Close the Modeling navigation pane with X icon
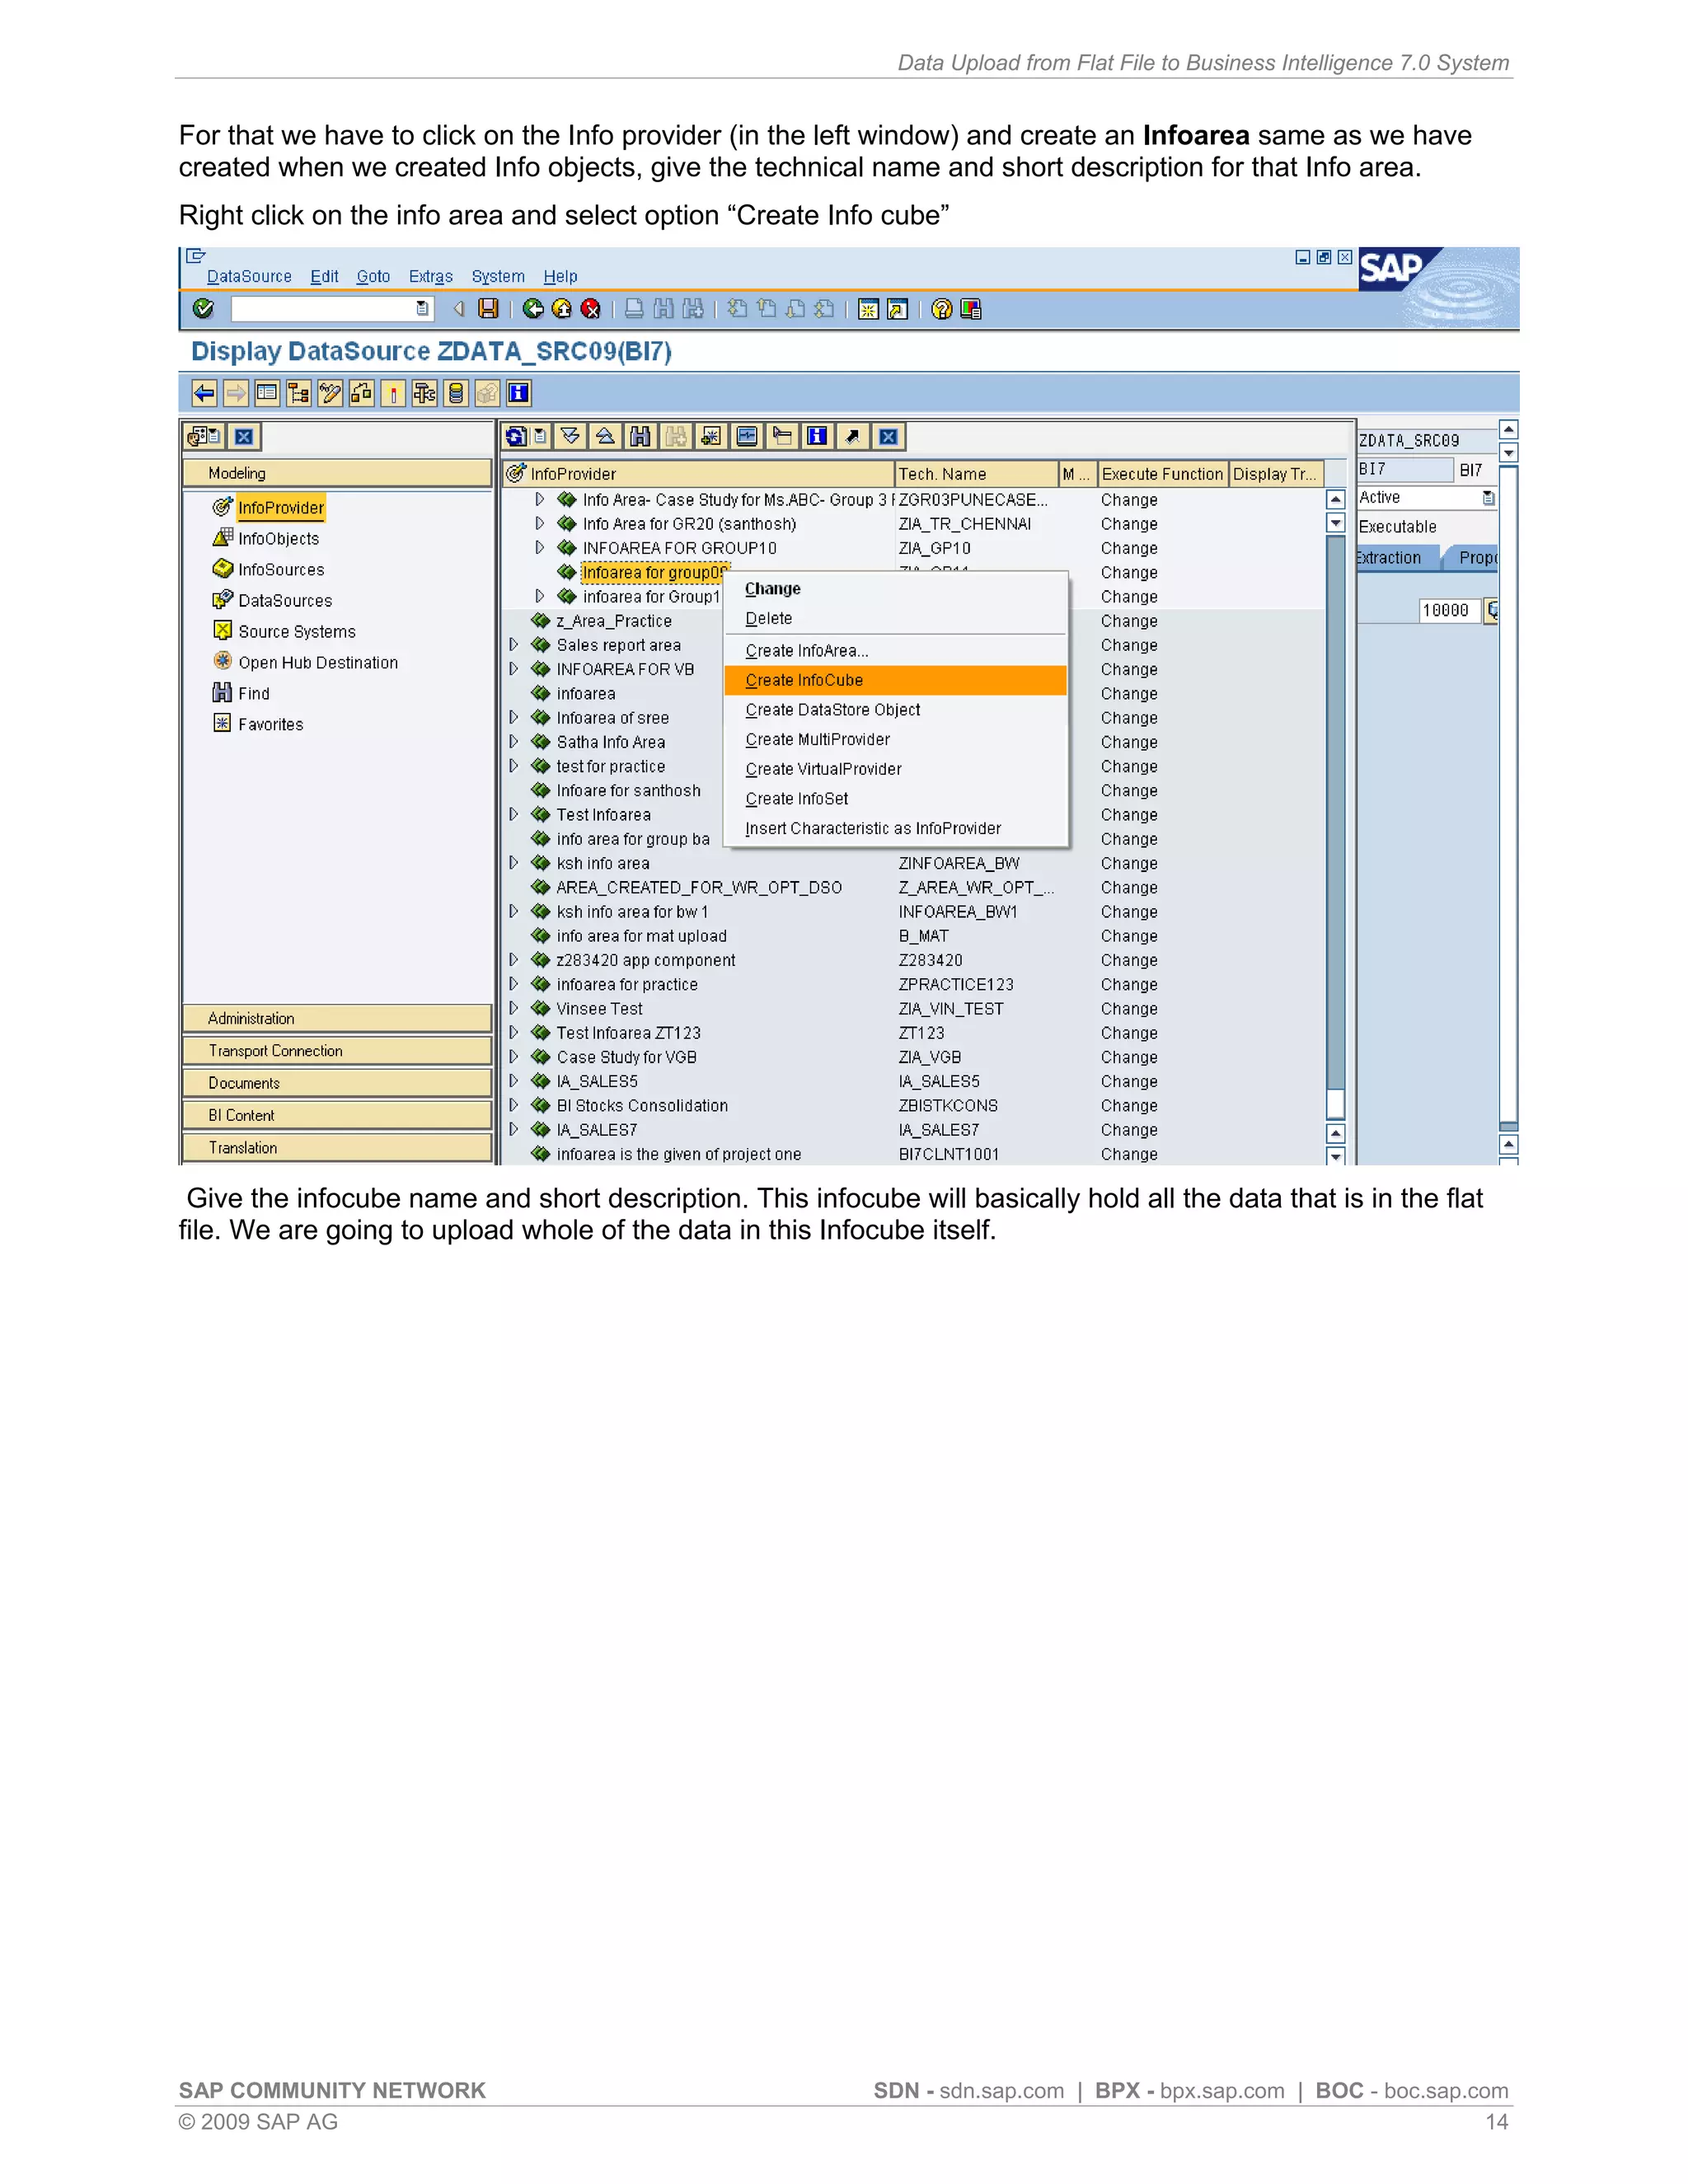Screen dimensions: 1688x2184 coord(244,436)
